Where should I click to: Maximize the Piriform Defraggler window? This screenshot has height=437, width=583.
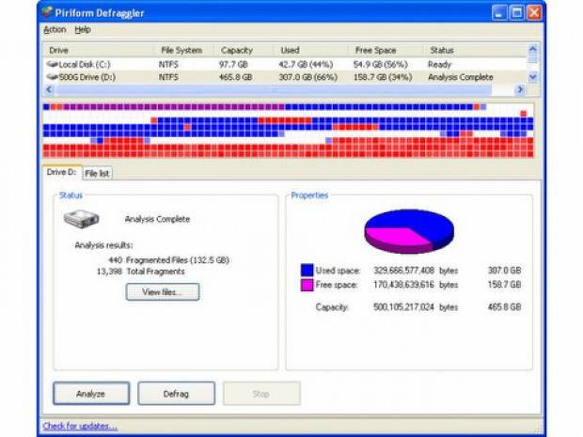tap(517, 12)
